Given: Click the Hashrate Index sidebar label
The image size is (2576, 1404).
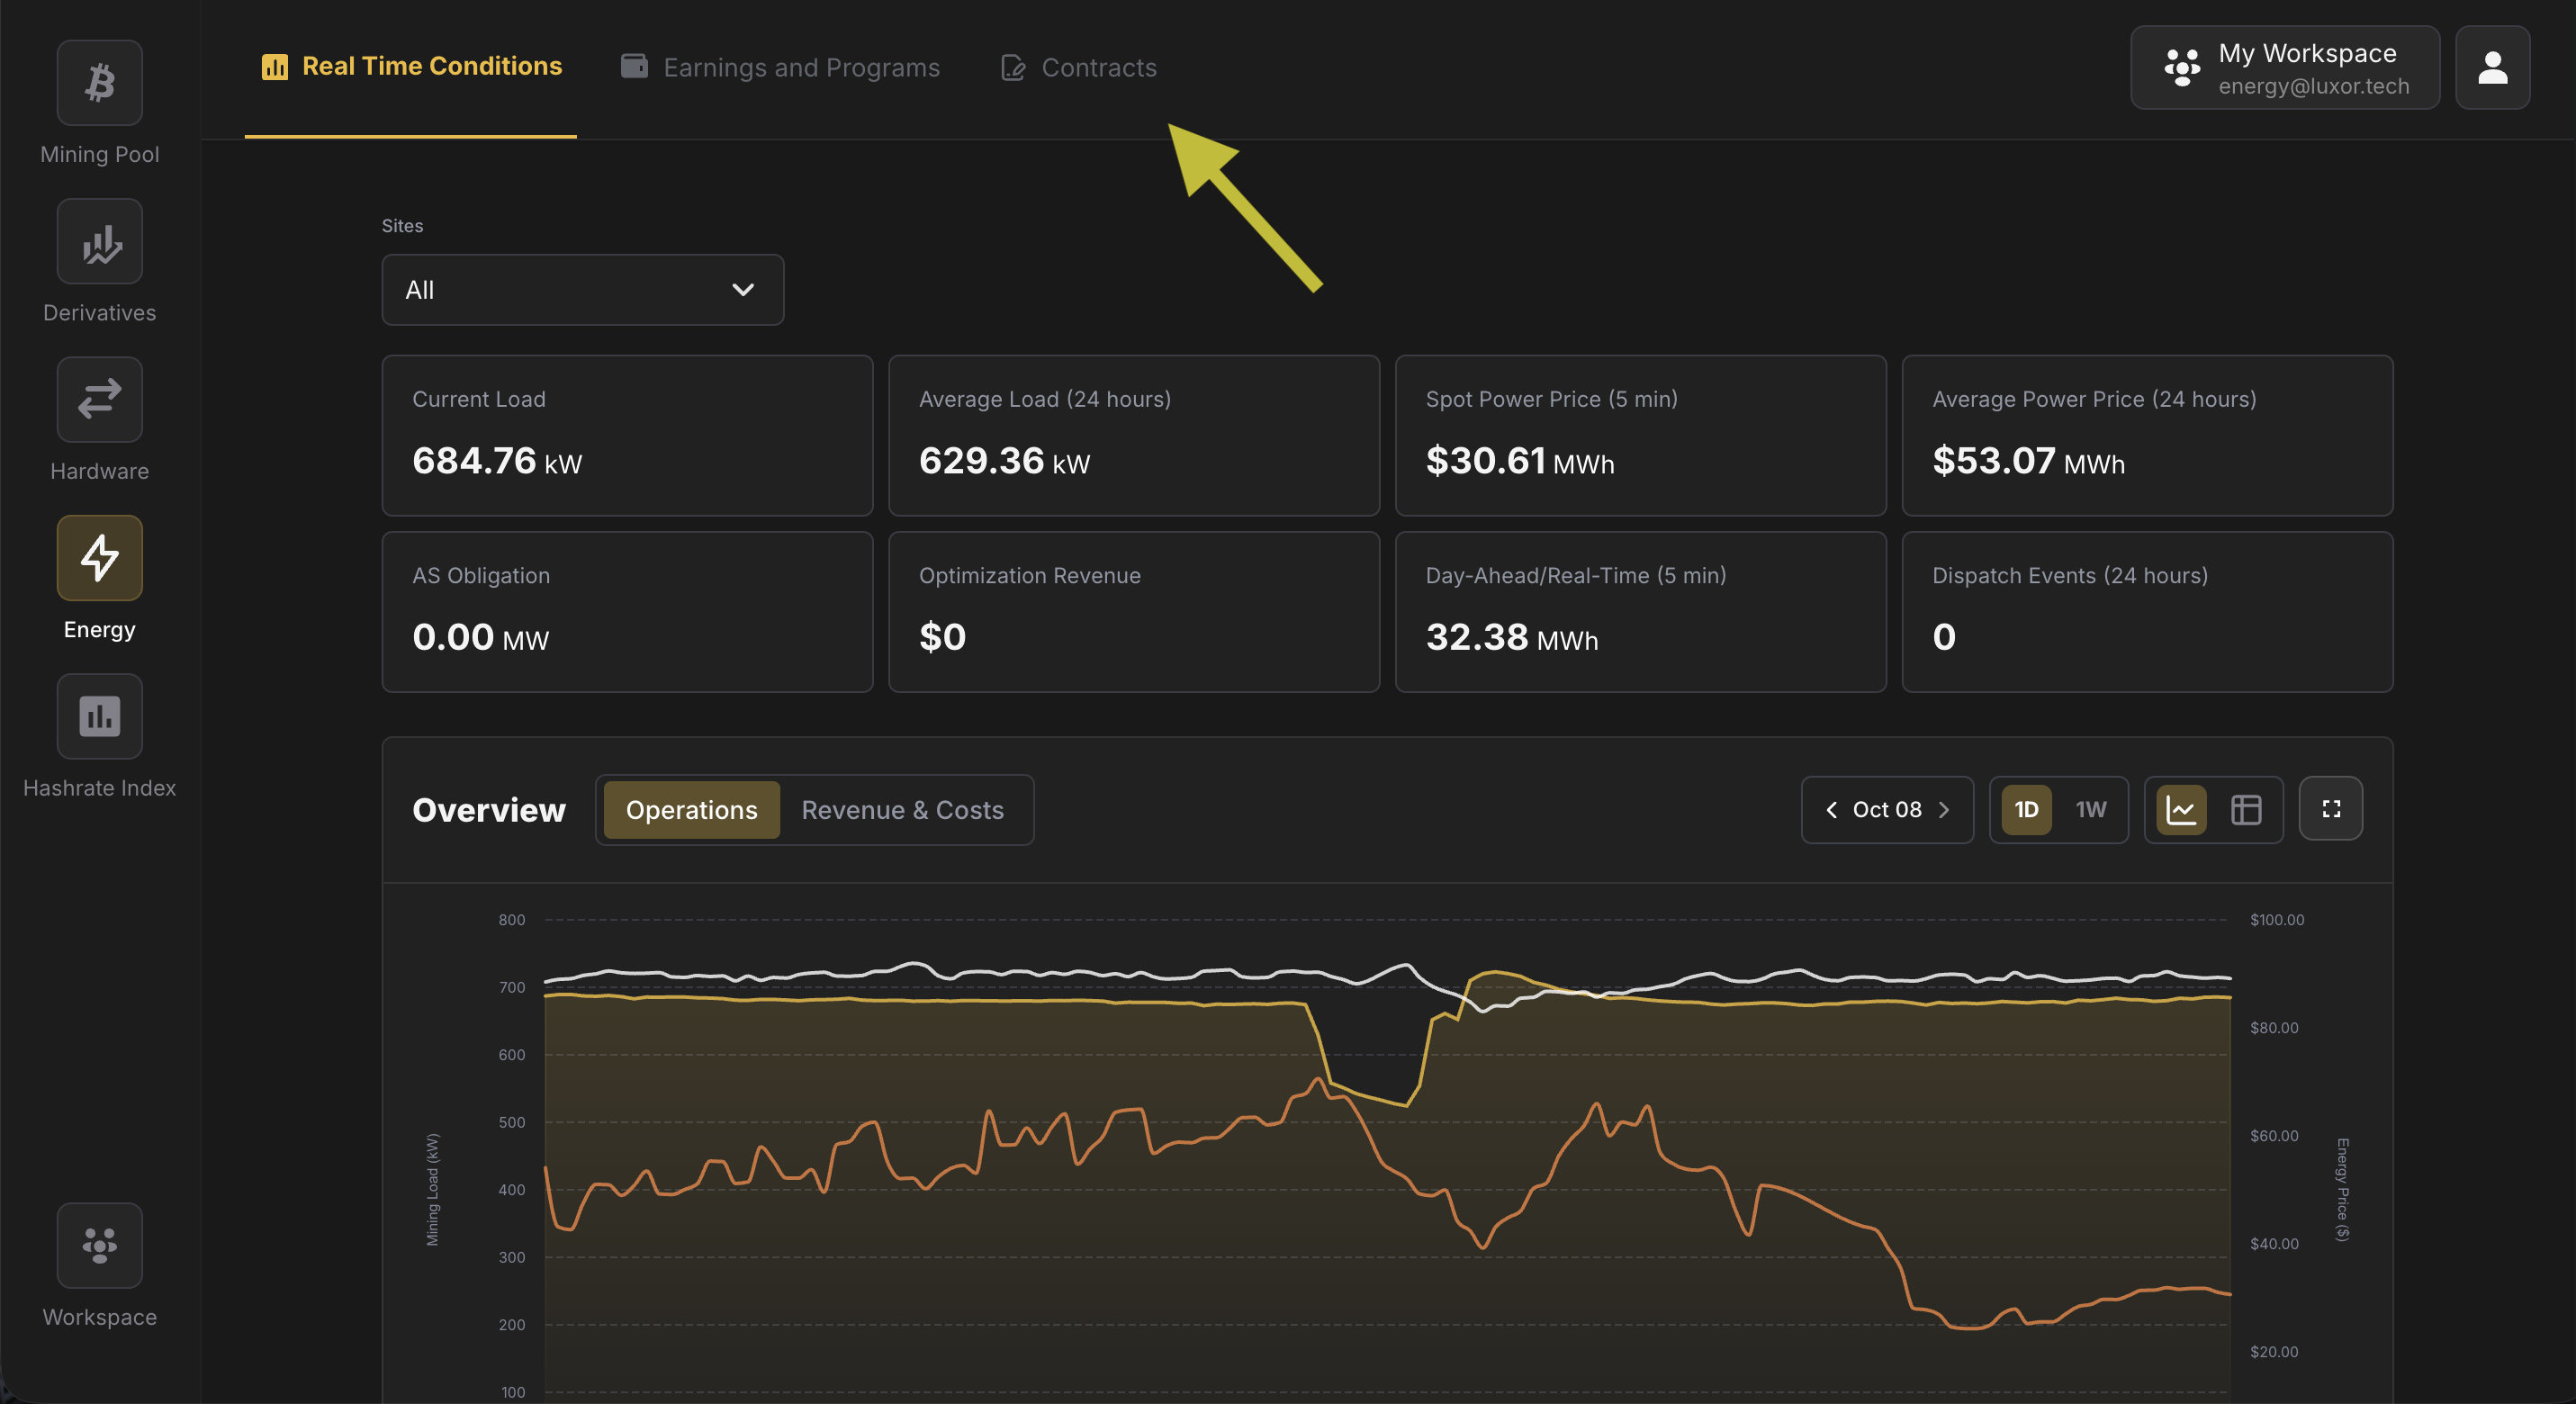Looking at the screenshot, I should tap(99, 788).
